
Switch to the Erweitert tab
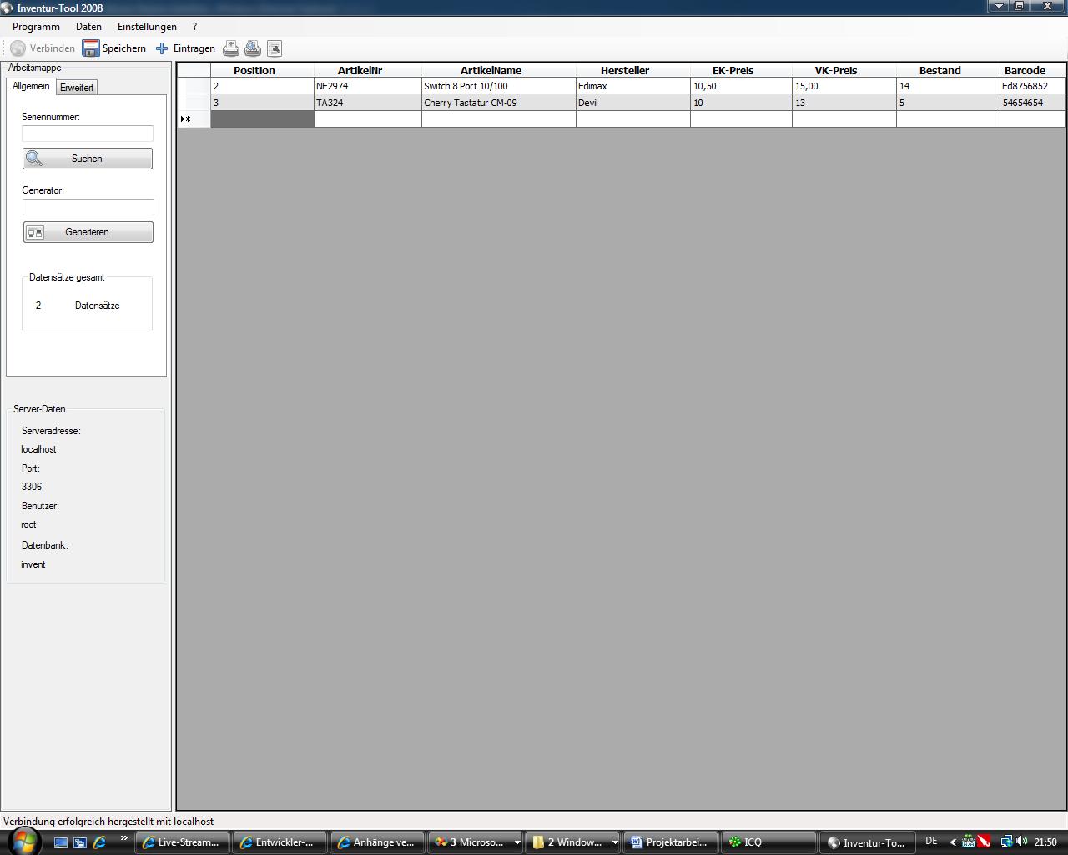(x=77, y=88)
